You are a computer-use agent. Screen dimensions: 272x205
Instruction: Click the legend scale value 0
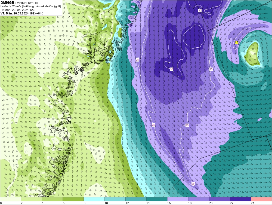(1, 203)
